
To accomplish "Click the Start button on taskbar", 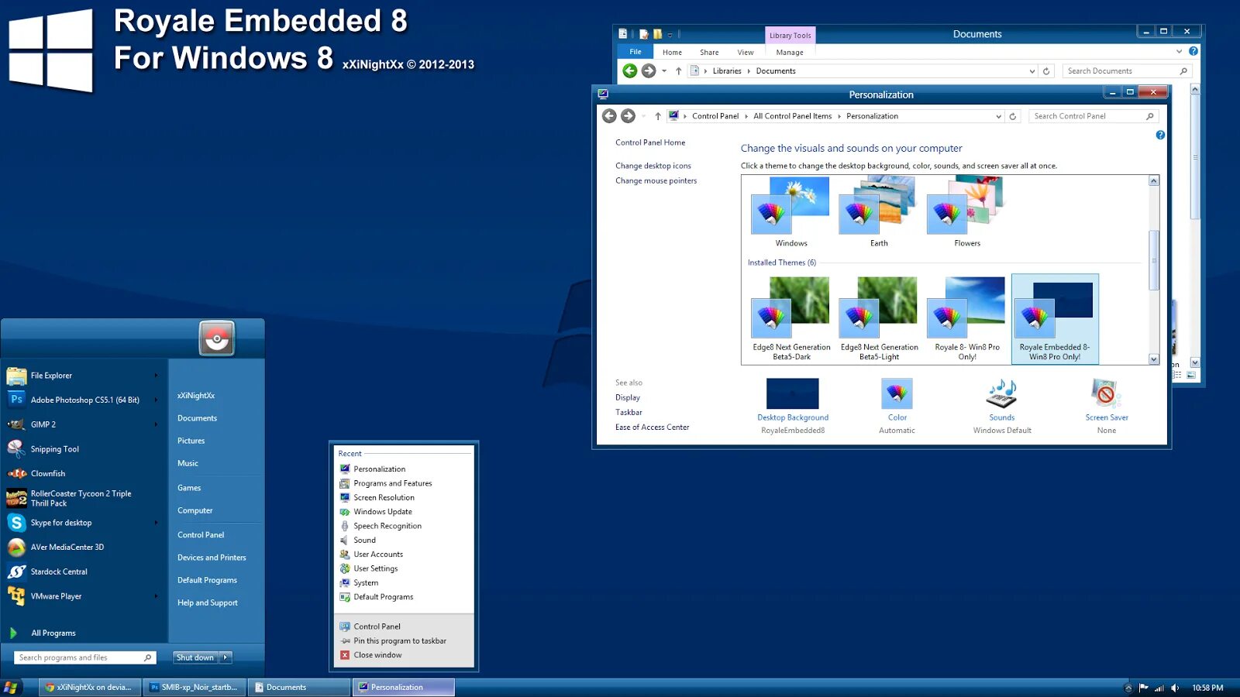I will 10,688.
